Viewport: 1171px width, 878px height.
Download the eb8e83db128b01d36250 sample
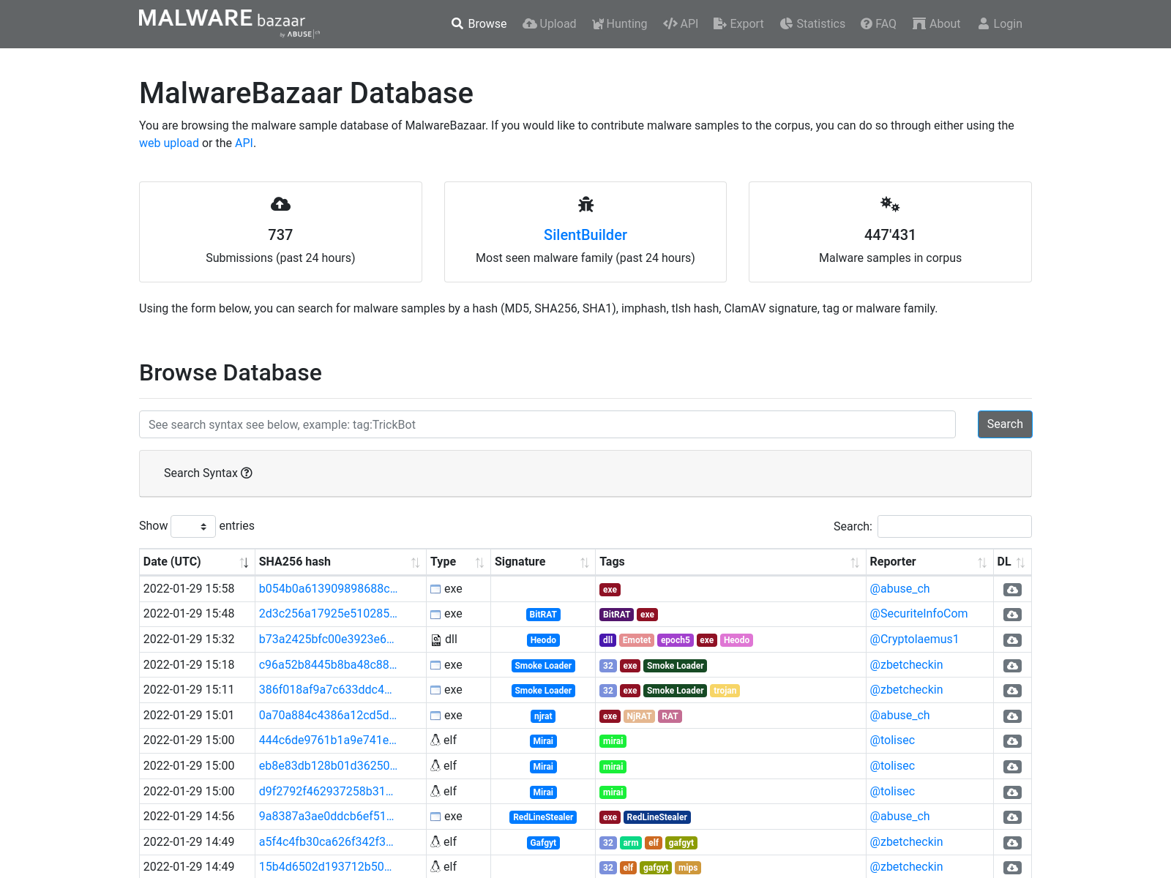pos(1012,767)
